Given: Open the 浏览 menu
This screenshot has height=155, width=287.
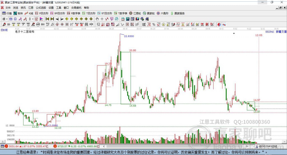Looking at the screenshot, I should [16, 8].
